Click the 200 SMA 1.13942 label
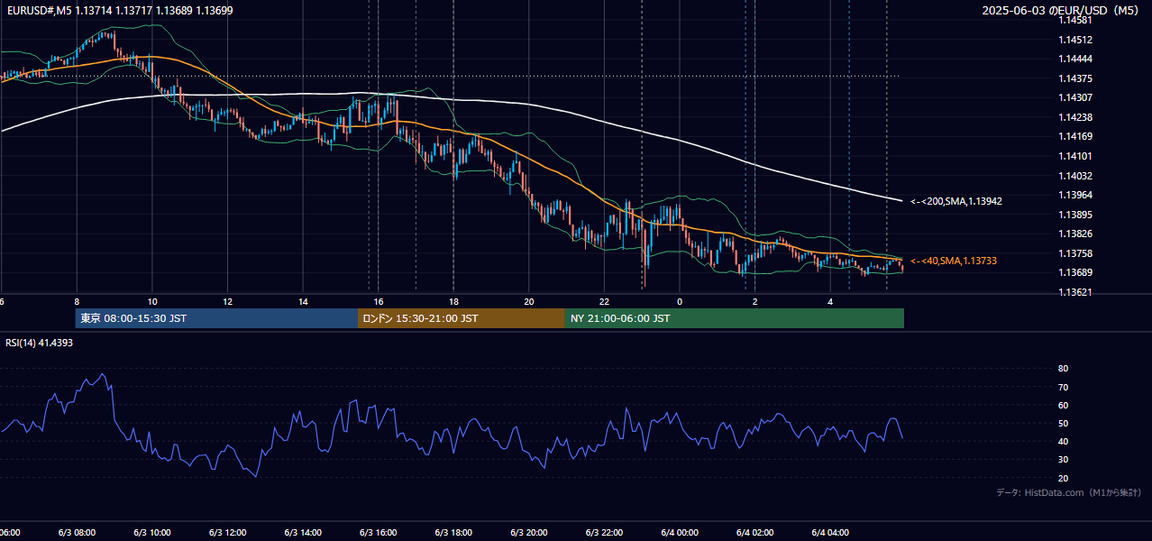This screenshot has height=541, width=1152. pos(956,201)
